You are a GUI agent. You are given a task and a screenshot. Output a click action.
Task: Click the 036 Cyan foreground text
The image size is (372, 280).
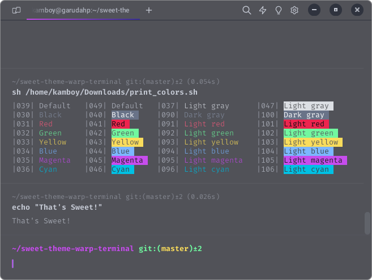tap(48, 169)
